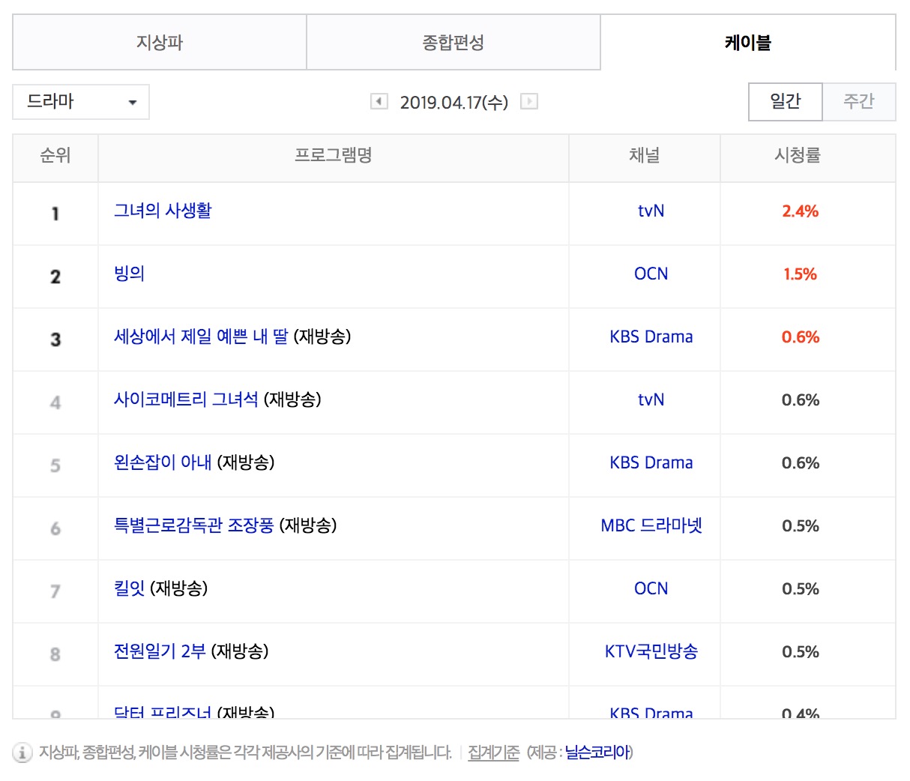This screenshot has width=910, height=781.
Task: Open 그녀의 사생활 program link
Action: (163, 211)
